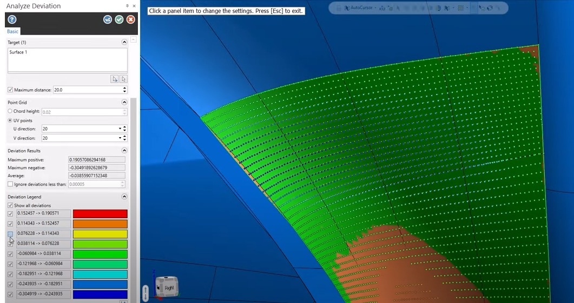Click the AutoCursor icon in selection bar

[x=347, y=8]
